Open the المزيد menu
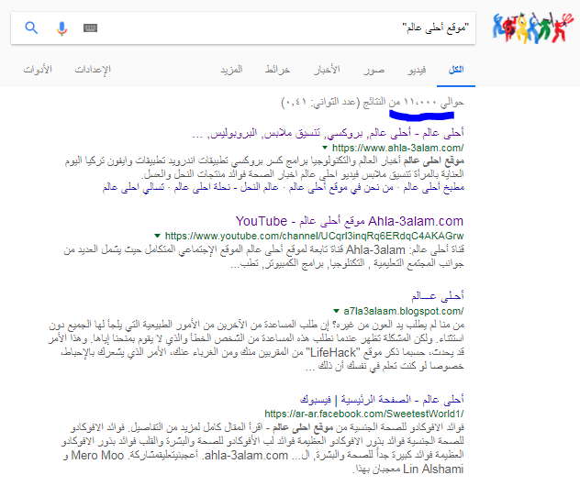Screen dimensions: 580x486 (x=231, y=70)
